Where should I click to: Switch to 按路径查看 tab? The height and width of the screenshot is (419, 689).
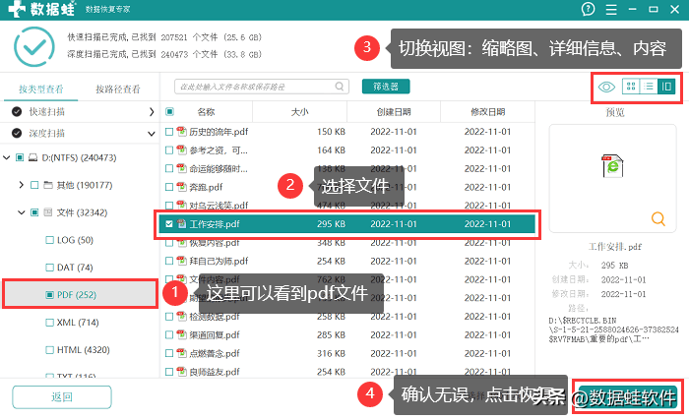[x=118, y=90]
